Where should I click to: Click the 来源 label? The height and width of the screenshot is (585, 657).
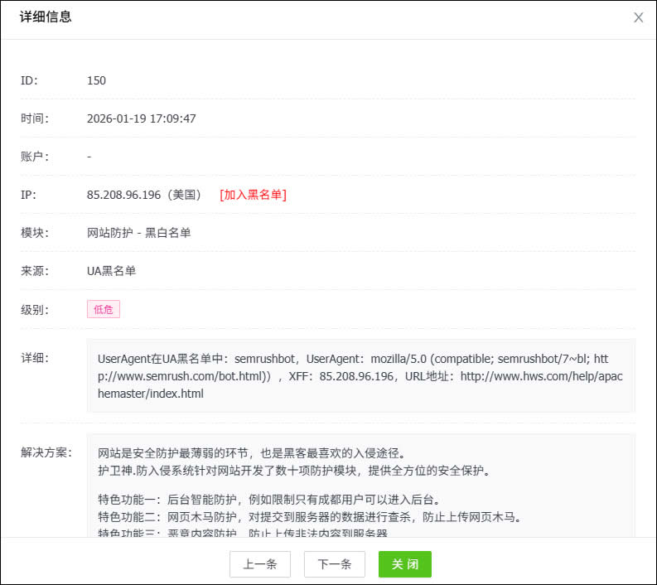point(35,271)
